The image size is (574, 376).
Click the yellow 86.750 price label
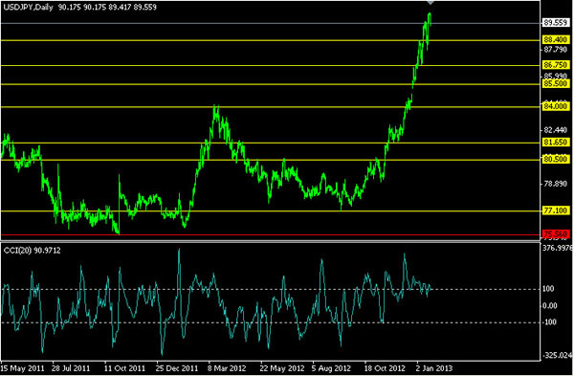(555, 65)
